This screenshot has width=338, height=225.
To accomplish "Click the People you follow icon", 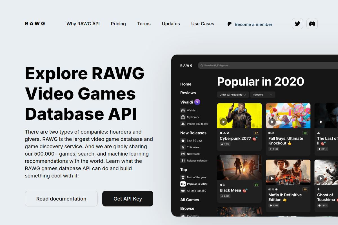I will point(183,124).
